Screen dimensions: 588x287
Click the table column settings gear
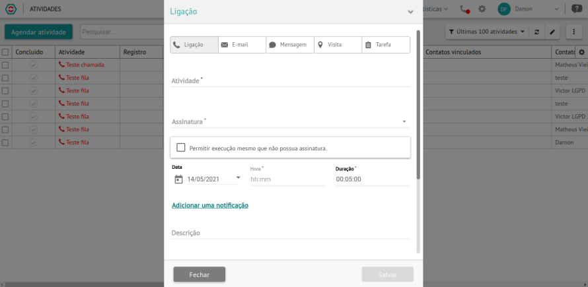[x=581, y=52]
